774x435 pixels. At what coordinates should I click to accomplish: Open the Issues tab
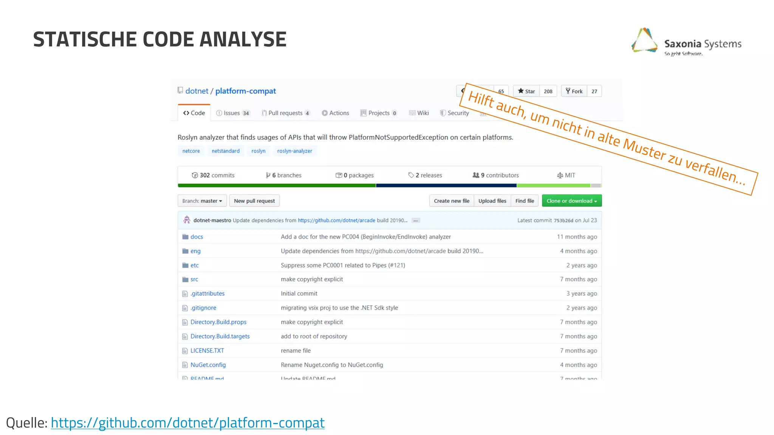(233, 113)
